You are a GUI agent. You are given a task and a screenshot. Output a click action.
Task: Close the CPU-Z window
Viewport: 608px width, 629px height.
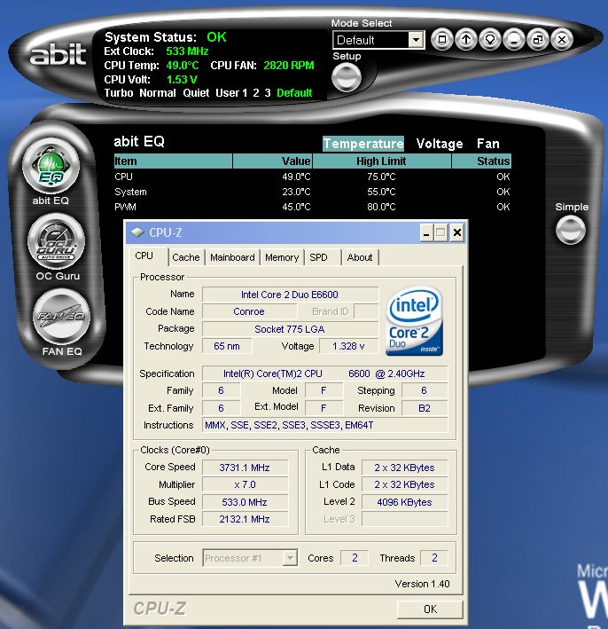457,232
